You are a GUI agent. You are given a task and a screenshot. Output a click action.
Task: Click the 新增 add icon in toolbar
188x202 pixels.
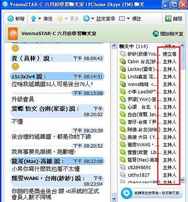click(x=10, y=19)
